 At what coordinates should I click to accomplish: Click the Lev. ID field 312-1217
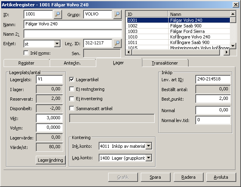tap(98, 43)
